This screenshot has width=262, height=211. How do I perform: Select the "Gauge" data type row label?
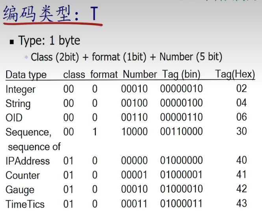coord(20,190)
